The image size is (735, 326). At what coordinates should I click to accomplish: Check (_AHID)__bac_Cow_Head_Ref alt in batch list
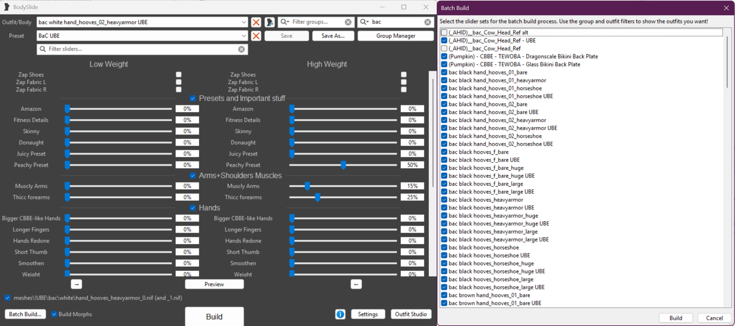444,33
